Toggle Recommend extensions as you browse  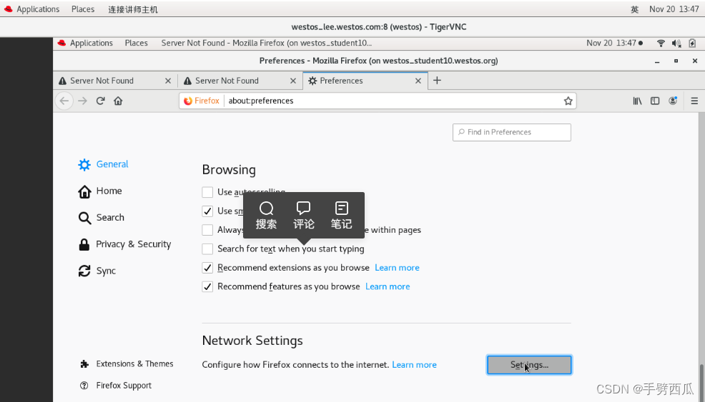pyautogui.click(x=207, y=268)
